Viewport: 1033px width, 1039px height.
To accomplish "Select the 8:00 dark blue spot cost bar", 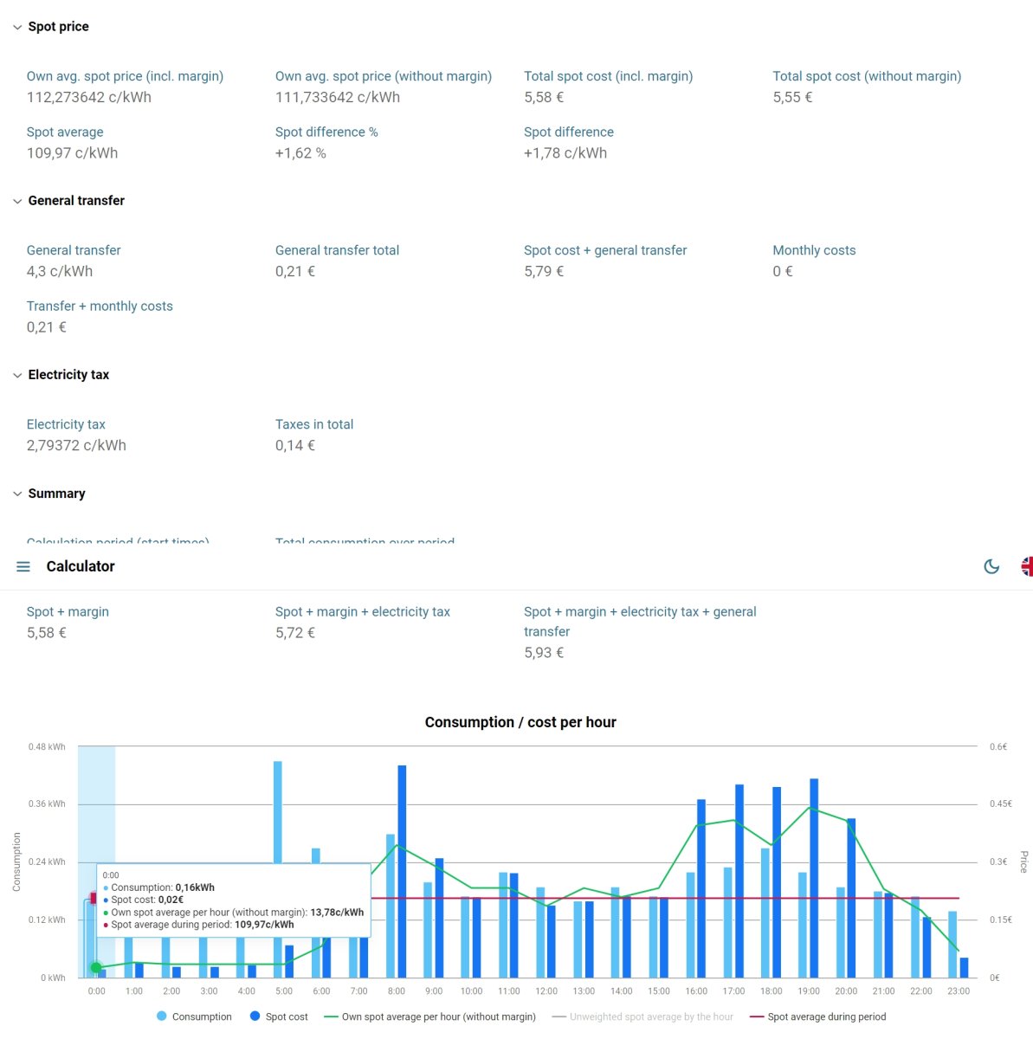I will 402,870.
